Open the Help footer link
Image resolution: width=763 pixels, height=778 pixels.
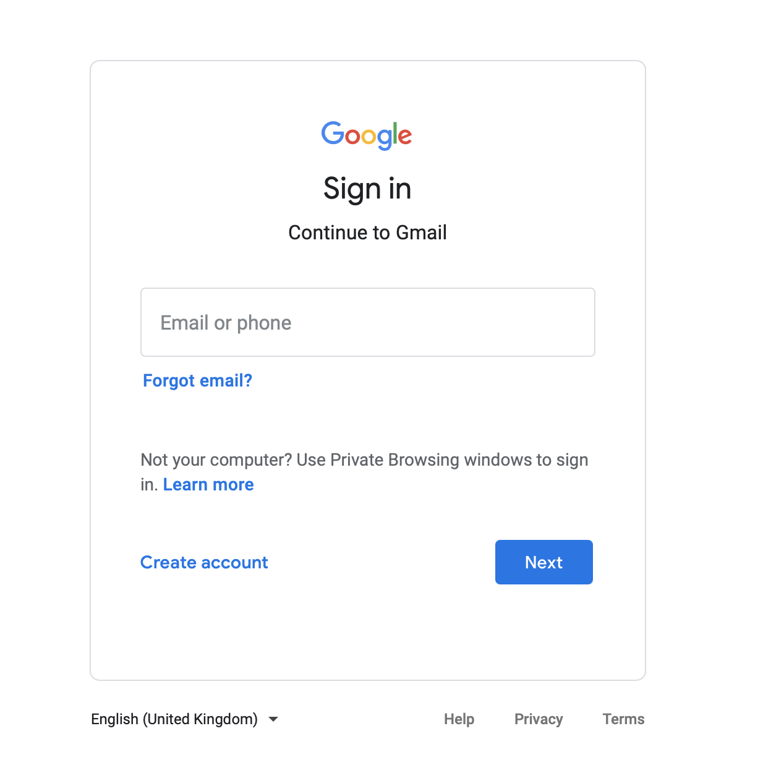pos(459,719)
